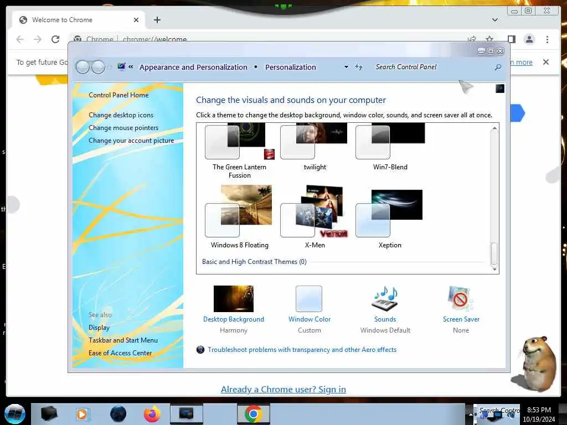Click the Control Panel back button

[83, 67]
